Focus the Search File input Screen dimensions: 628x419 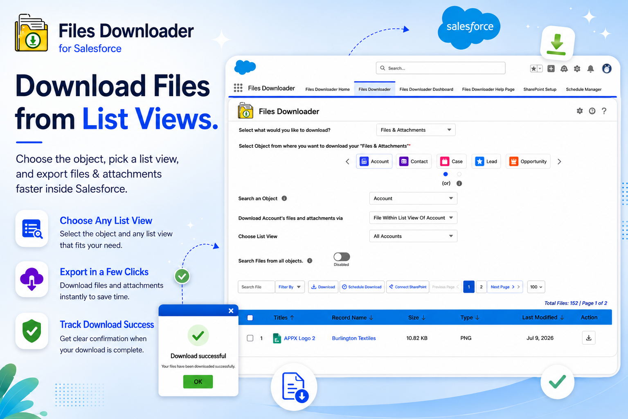[x=256, y=287]
